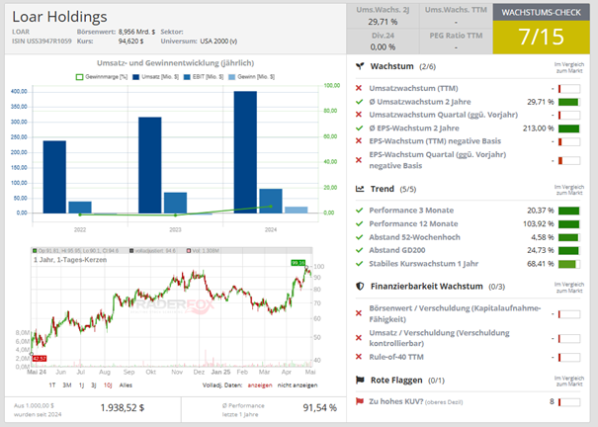Select the 3M chart timeframe
The width and height of the screenshot is (598, 427).
click(x=67, y=385)
